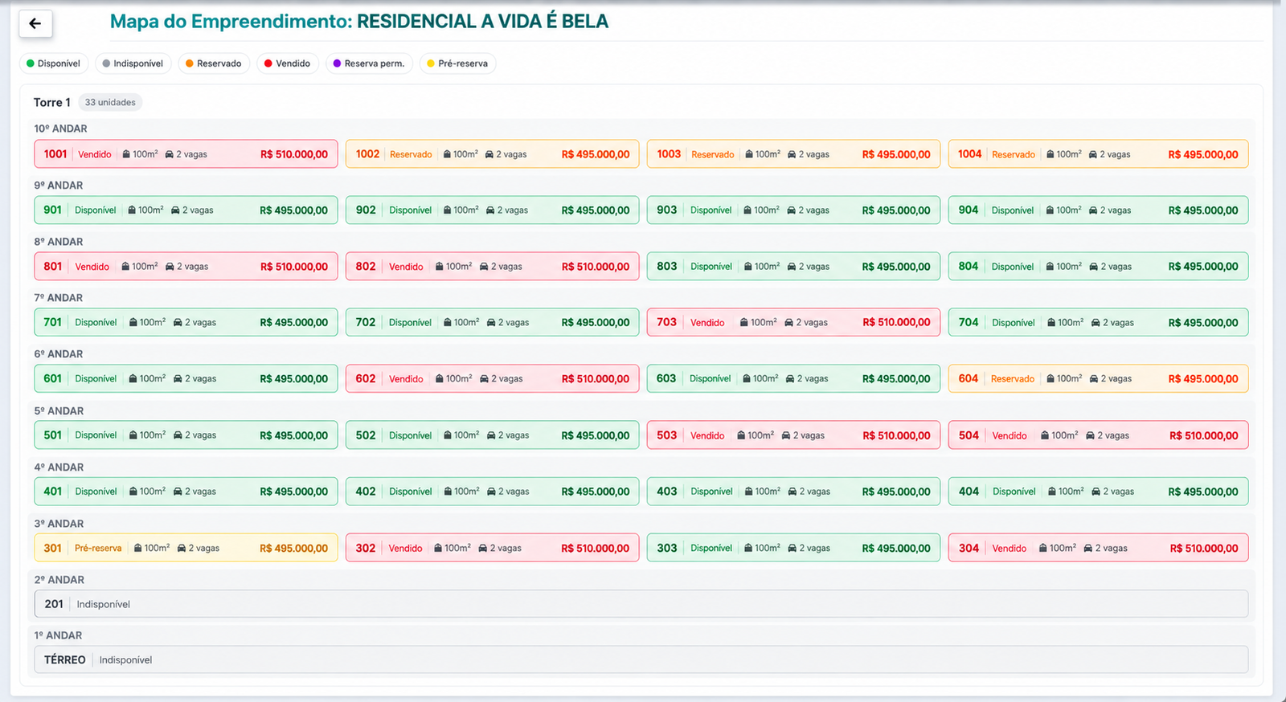1286x702 pixels.
Task: Click the Reserva perm. legend chip
Action: click(x=370, y=63)
